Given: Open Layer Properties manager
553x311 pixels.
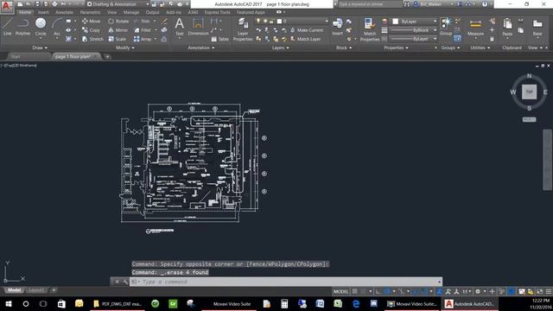Looking at the screenshot, I should pos(243,29).
